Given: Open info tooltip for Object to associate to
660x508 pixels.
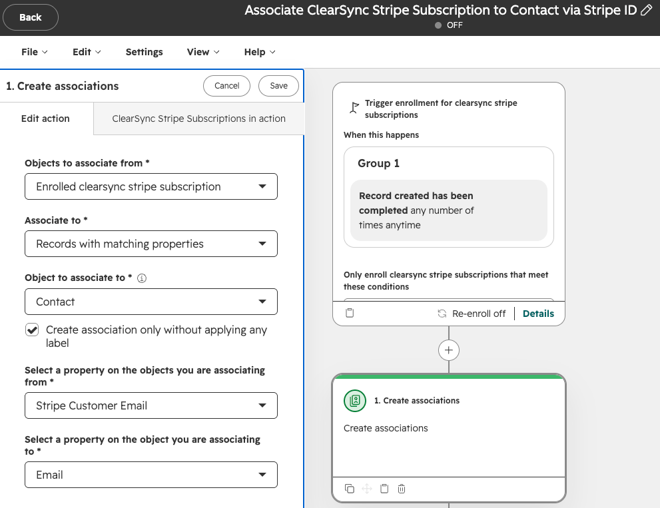Looking at the screenshot, I should [x=142, y=278].
